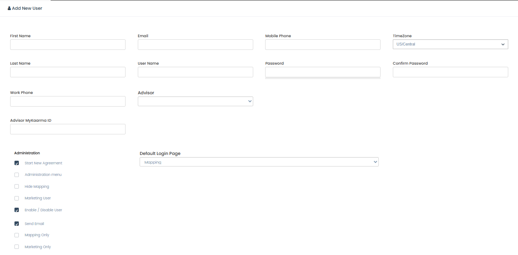Check the Mapping Only checkbox

click(17, 235)
